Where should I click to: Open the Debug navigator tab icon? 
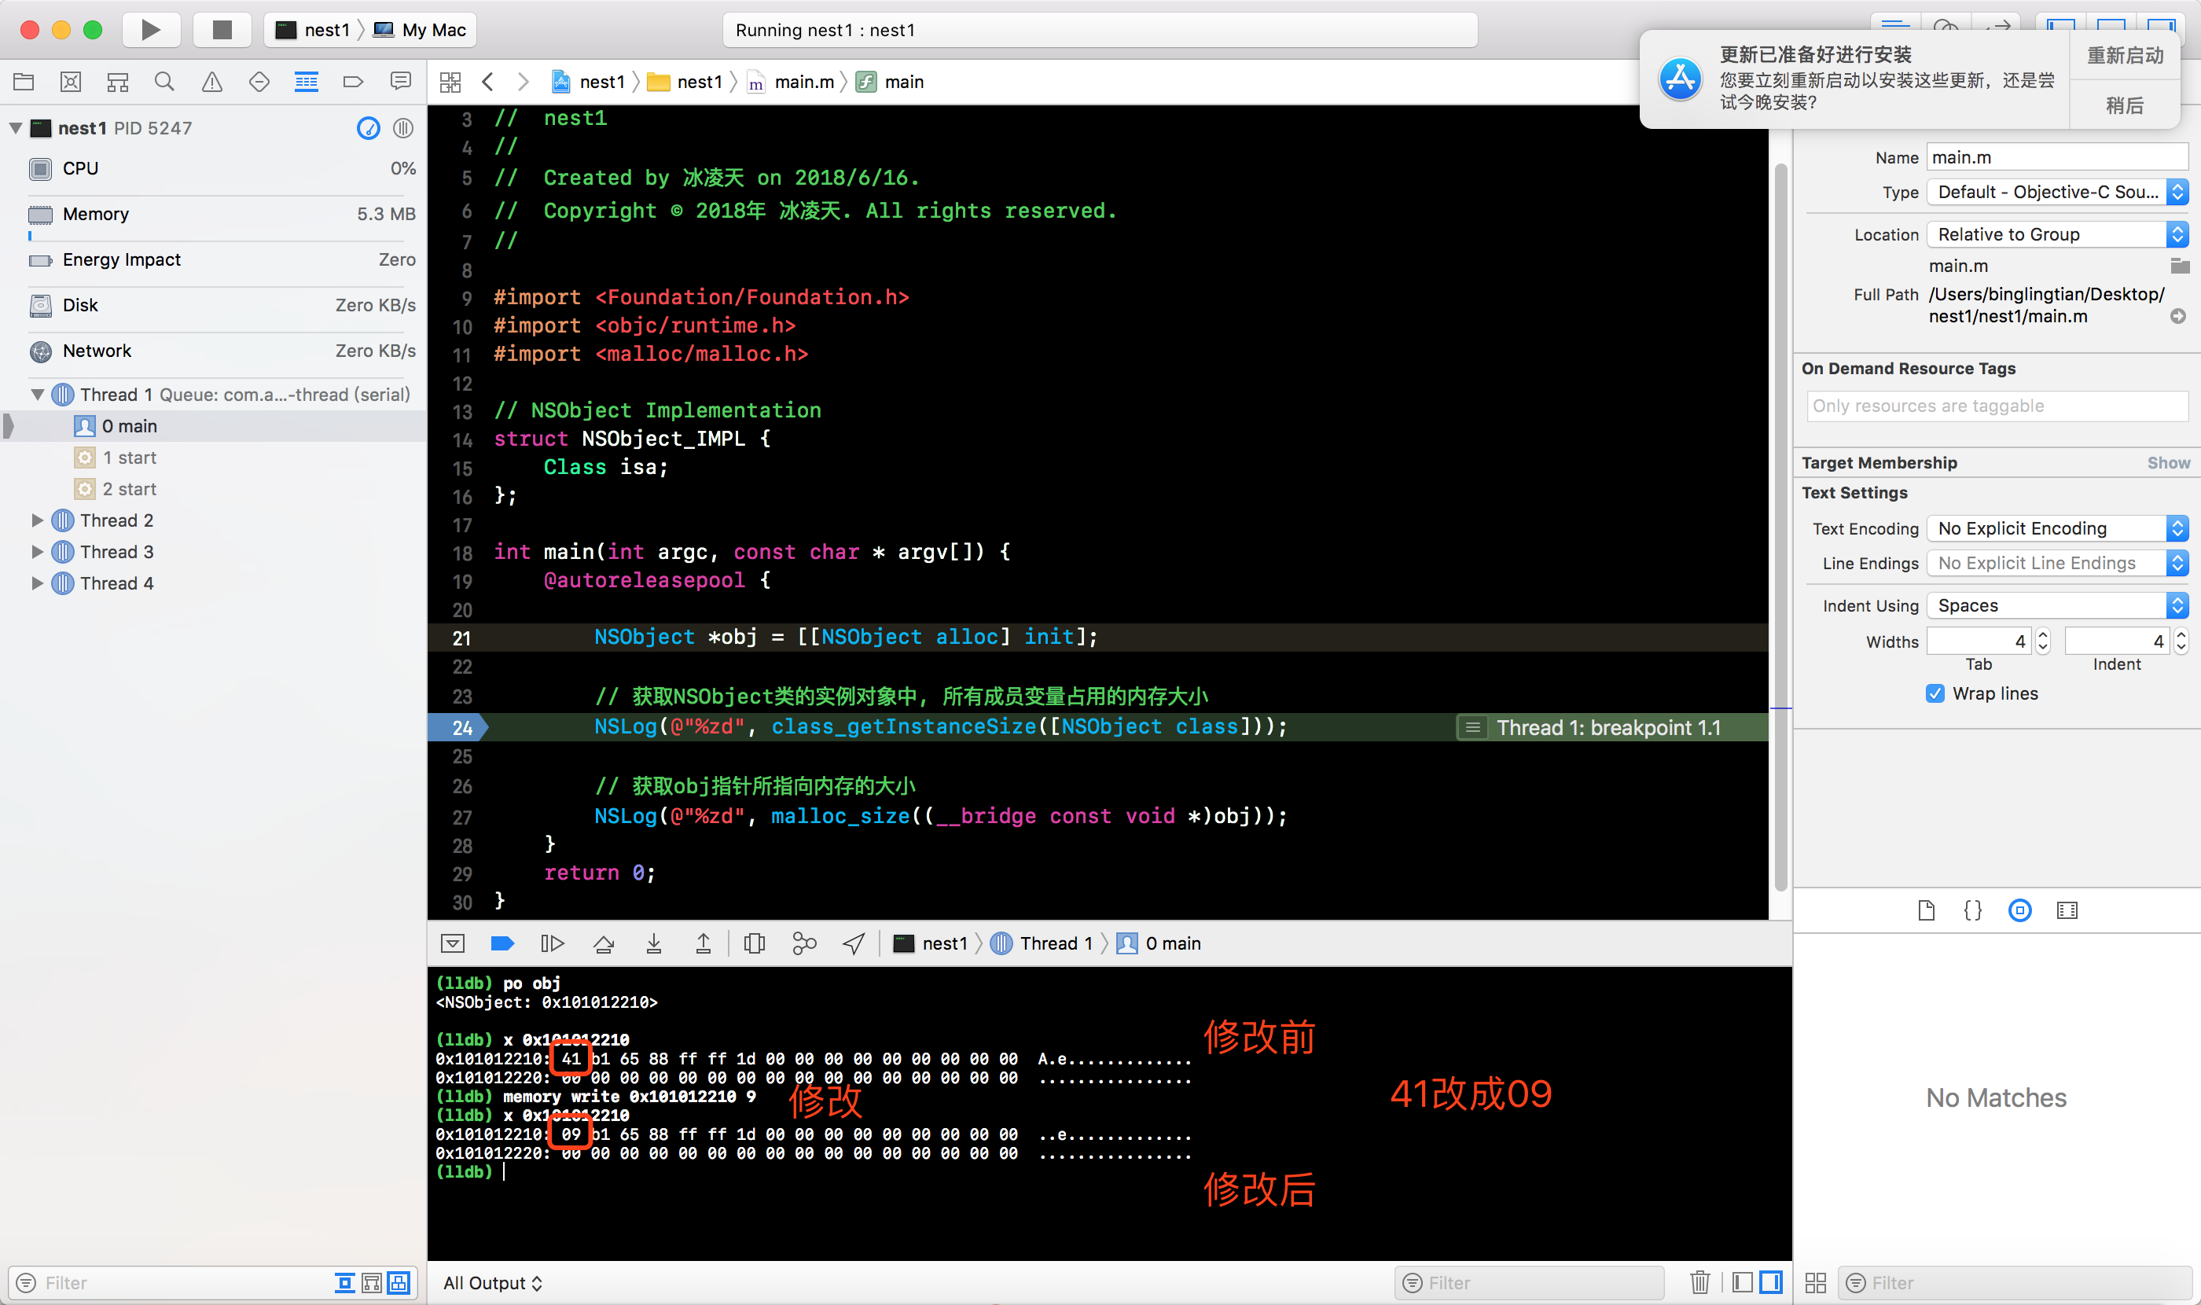(306, 82)
